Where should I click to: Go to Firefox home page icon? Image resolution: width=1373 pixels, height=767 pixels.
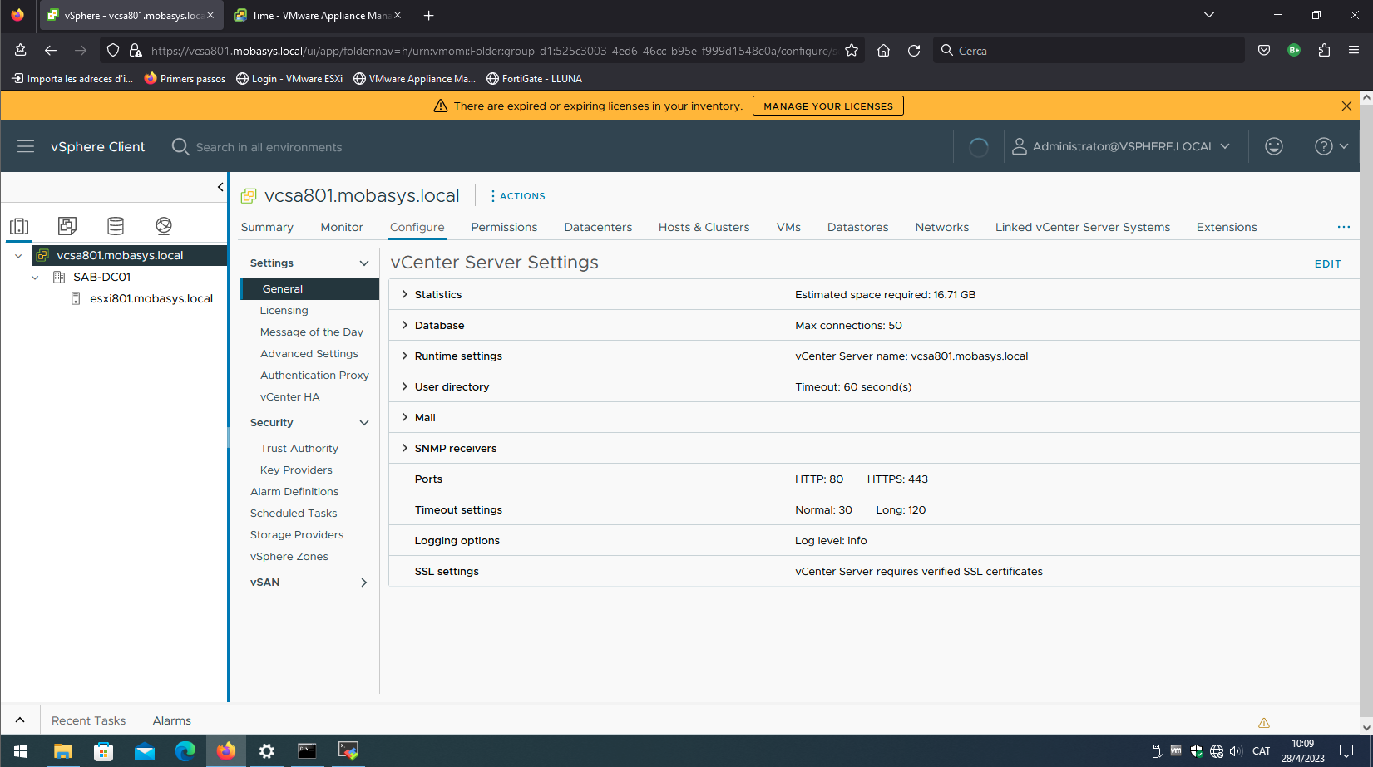(883, 51)
